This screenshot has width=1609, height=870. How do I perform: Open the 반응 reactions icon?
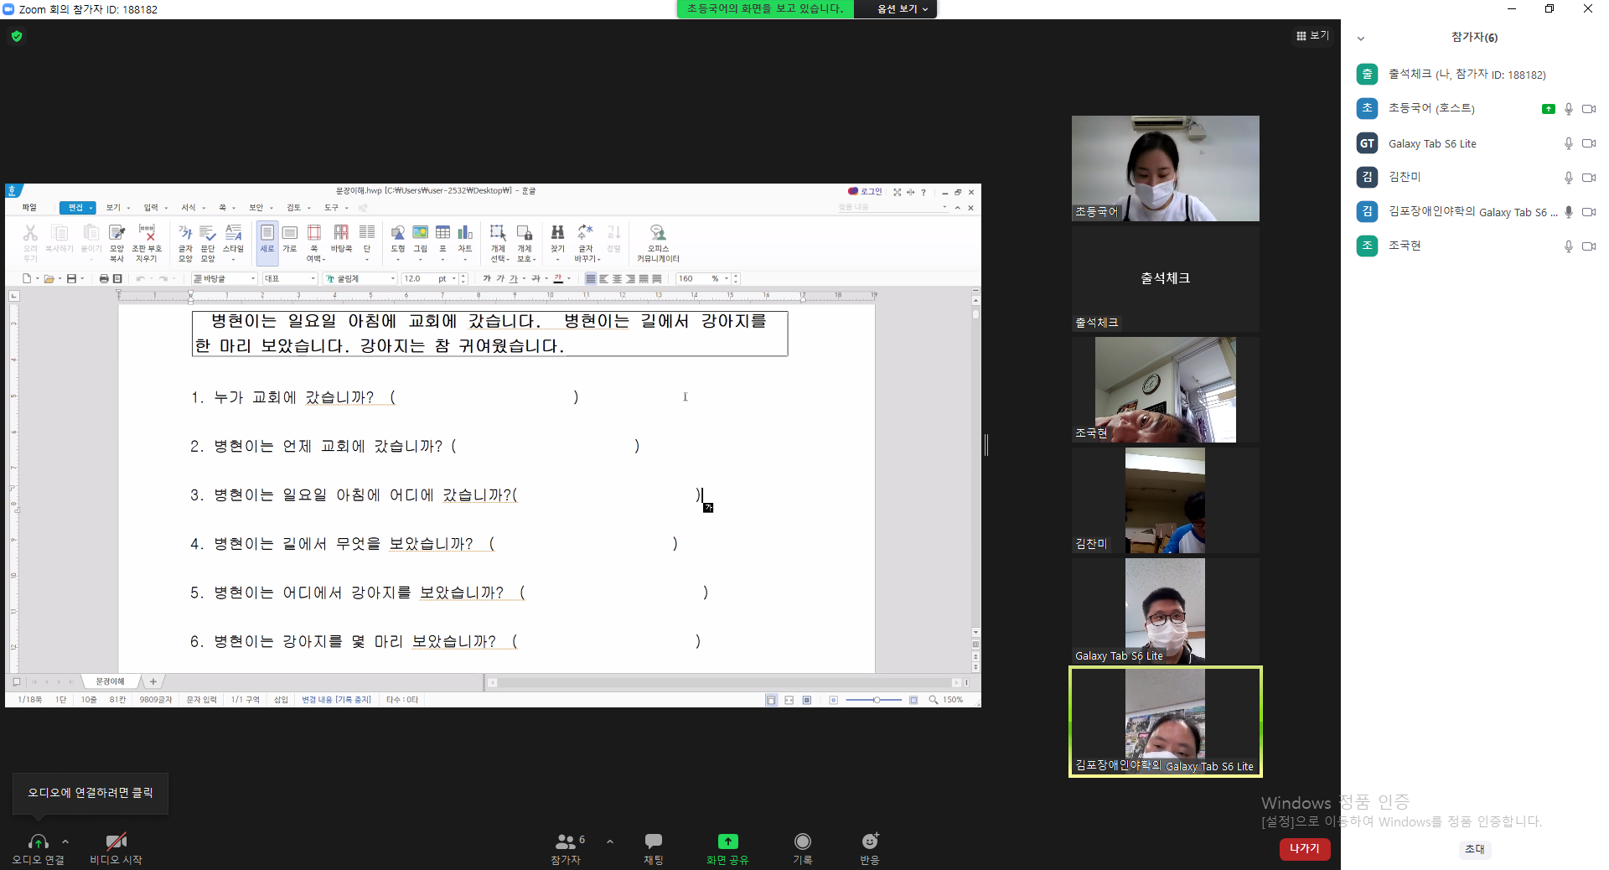(870, 842)
